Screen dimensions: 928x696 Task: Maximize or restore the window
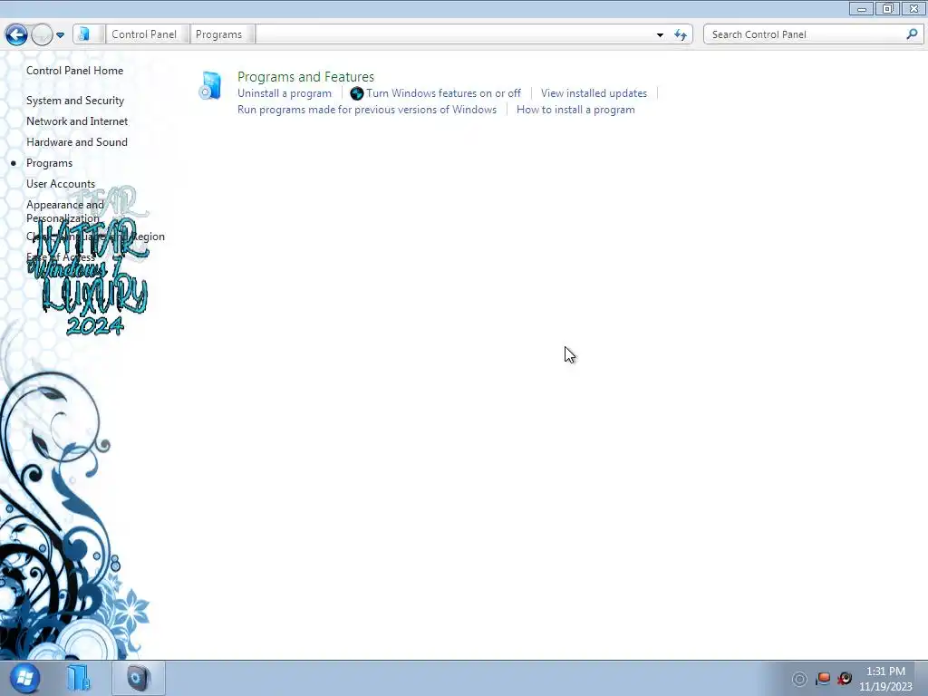coord(888,9)
